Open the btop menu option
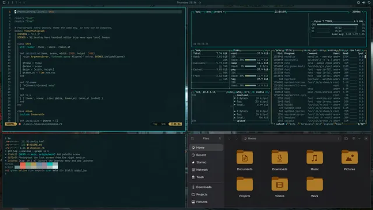The width and height of the screenshot is (373, 210). (209, 12)
